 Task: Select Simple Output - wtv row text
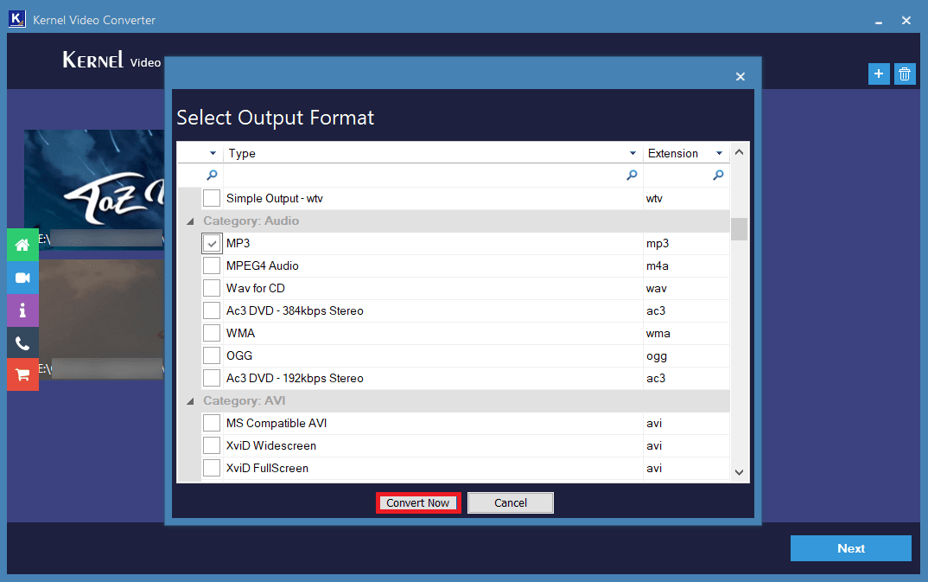coord(275,198)
